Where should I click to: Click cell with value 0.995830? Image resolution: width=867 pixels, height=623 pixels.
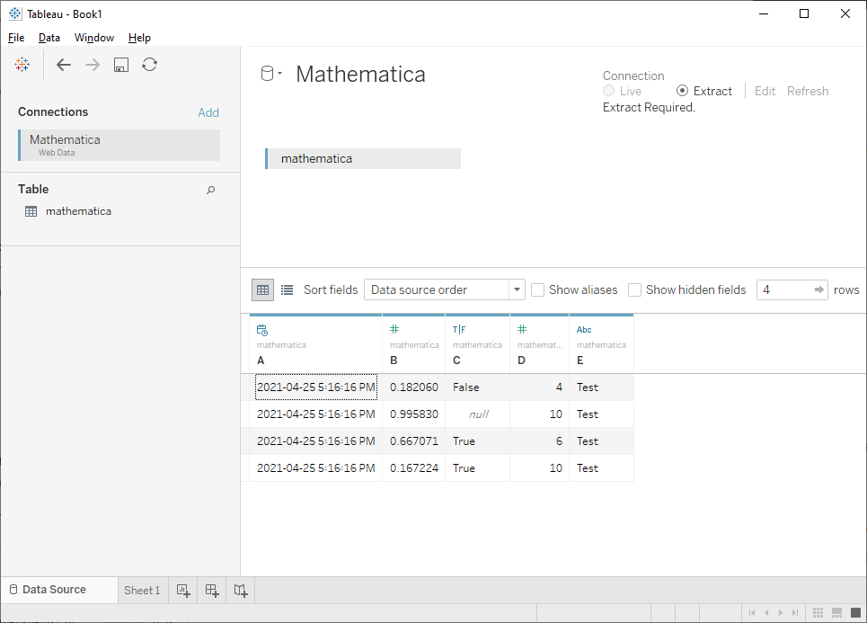coord(413,414)
